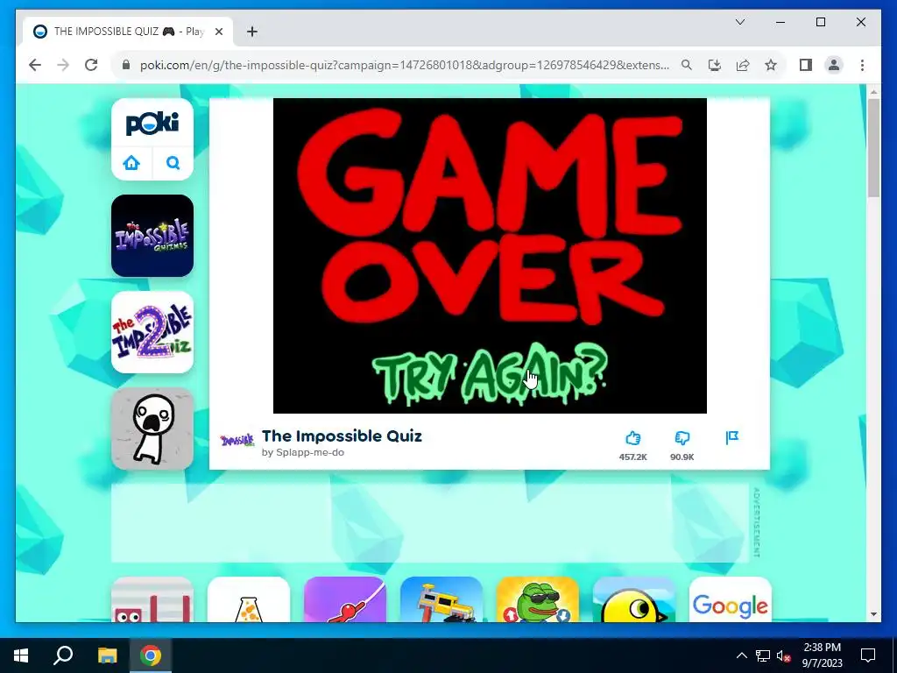The width and height of the screenshot is (897, 673).
Task: Like the game with thumbs up
Action: point(632,438)
